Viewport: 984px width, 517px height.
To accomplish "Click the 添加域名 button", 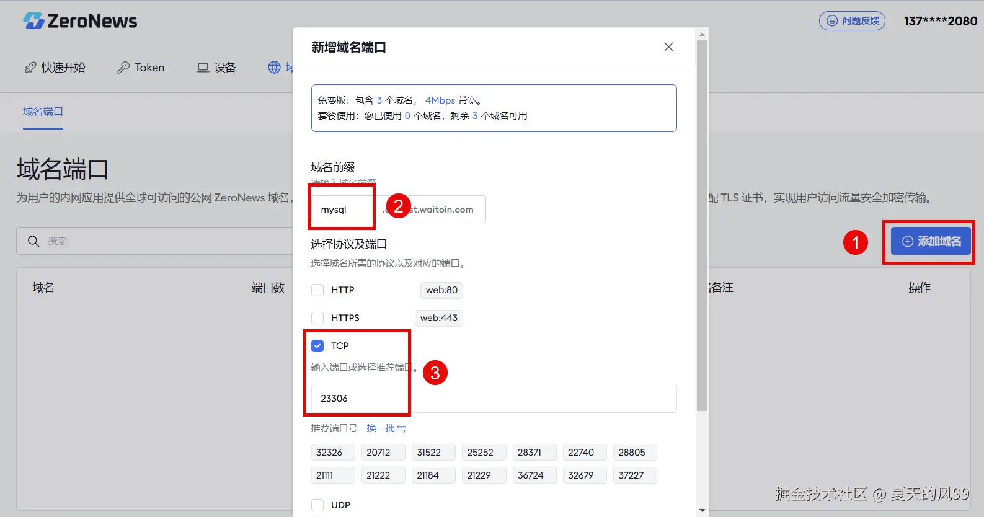I will (x=931, y=241).
